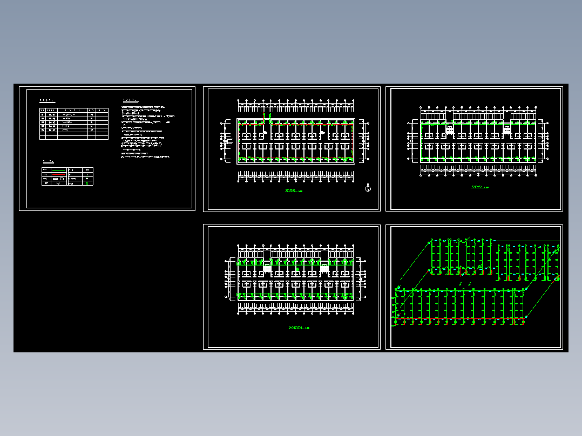Click the design notes paragraph block

pos(147,132)
